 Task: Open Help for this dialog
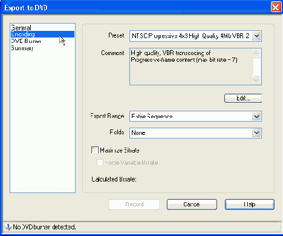click(x=250, y=205)
